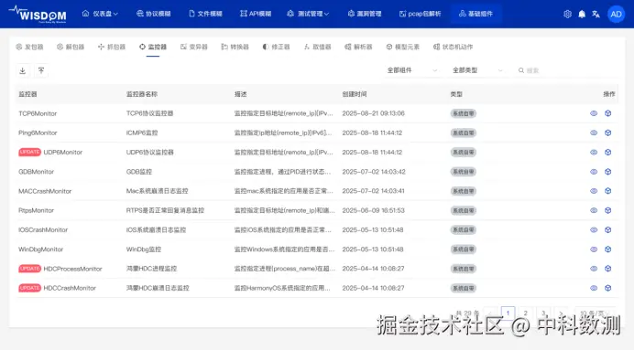Screen dimensions: 634x350
Task: Go to pagination page 2
Action: [525, 313]
